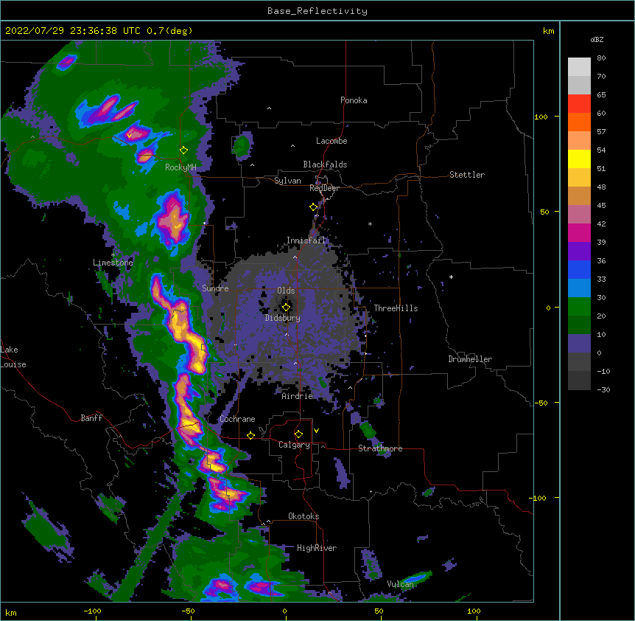
Task: Click the yellow V marker east of Calgary
Action: point(316,431)
